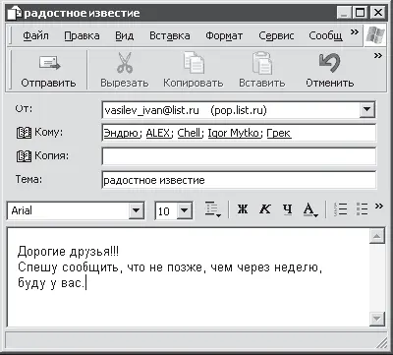Open the Правка menu
This screenshot has width=393, height=355.
82,35
